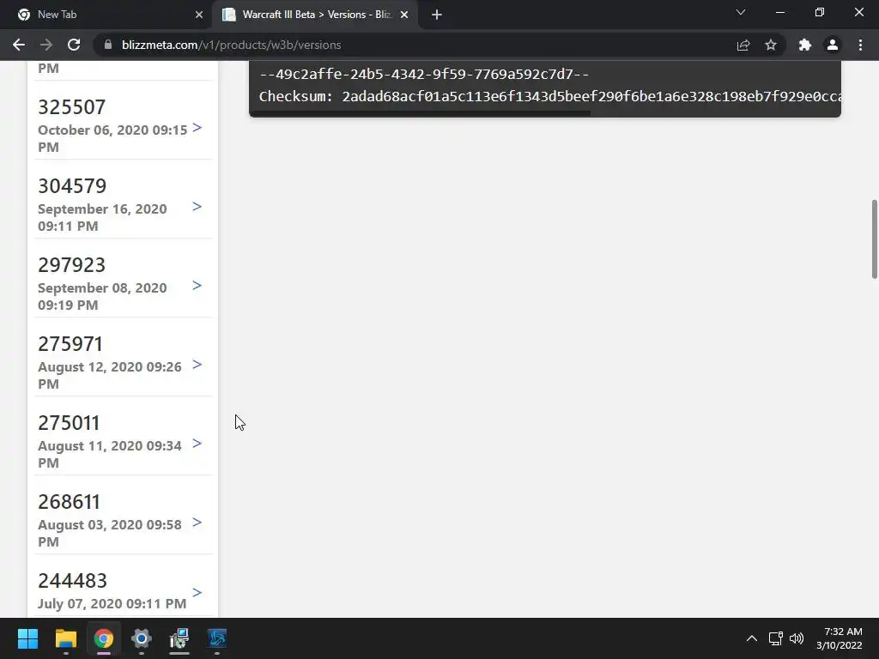Click the code block horizontal scrollbar
879x659 pixels.
(x=421, y=113)
